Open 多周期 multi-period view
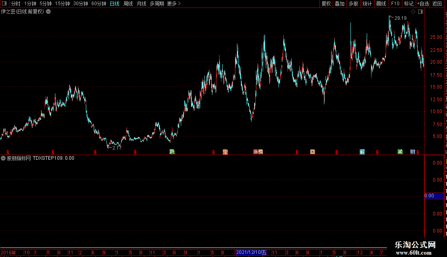Image resolution: width=447 pixels, height=257 pixels. tap(157, 4)
